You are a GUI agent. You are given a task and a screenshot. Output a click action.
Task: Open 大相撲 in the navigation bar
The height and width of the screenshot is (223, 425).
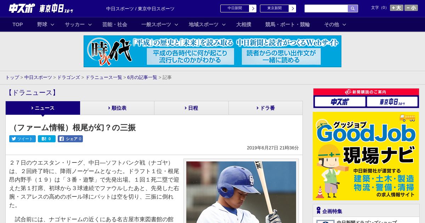244,24
